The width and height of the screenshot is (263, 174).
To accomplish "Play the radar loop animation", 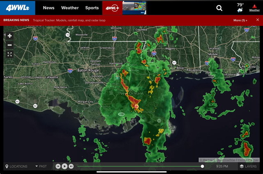I will tap(65, 166).
